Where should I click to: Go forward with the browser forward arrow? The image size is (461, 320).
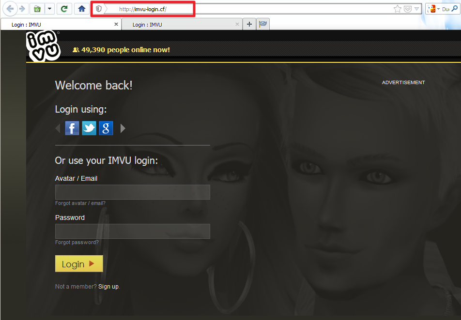22,9
